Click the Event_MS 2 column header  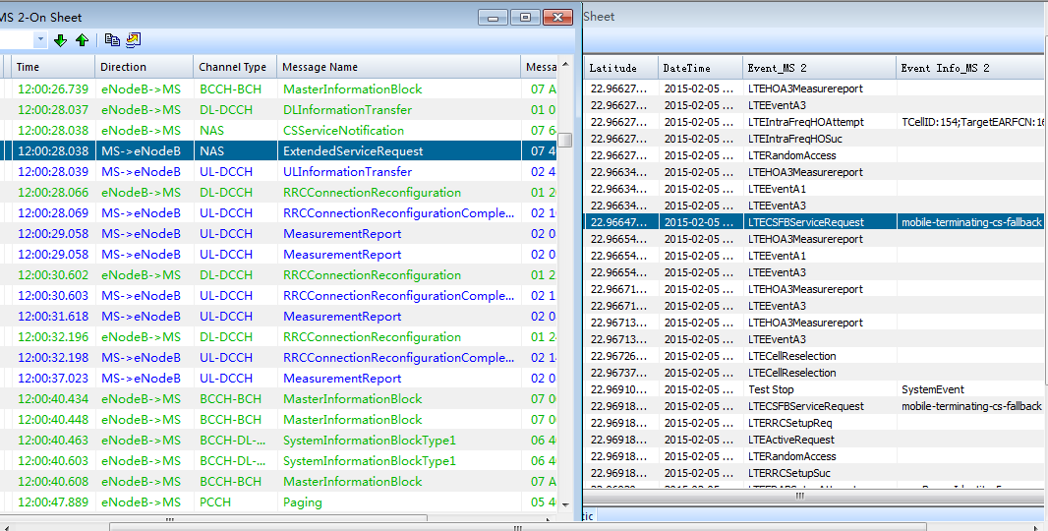[819, 68]
